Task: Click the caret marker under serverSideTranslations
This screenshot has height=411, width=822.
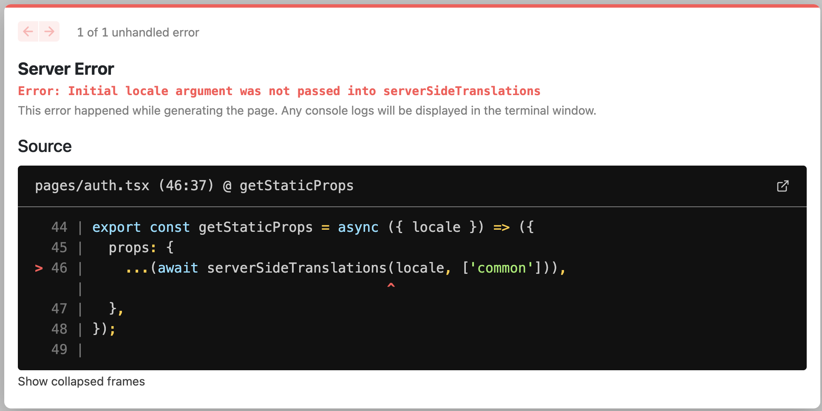Action: [391, 286]
